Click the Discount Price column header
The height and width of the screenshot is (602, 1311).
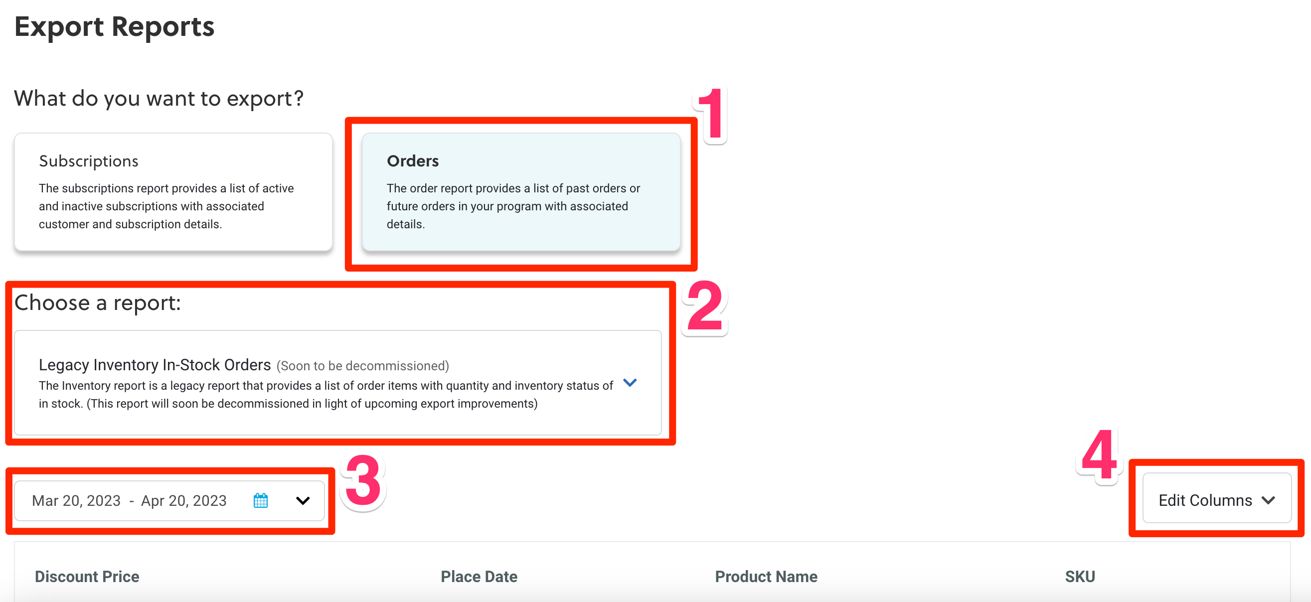87,576
